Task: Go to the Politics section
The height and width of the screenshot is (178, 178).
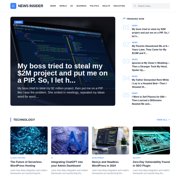Action: pos(94,6)
